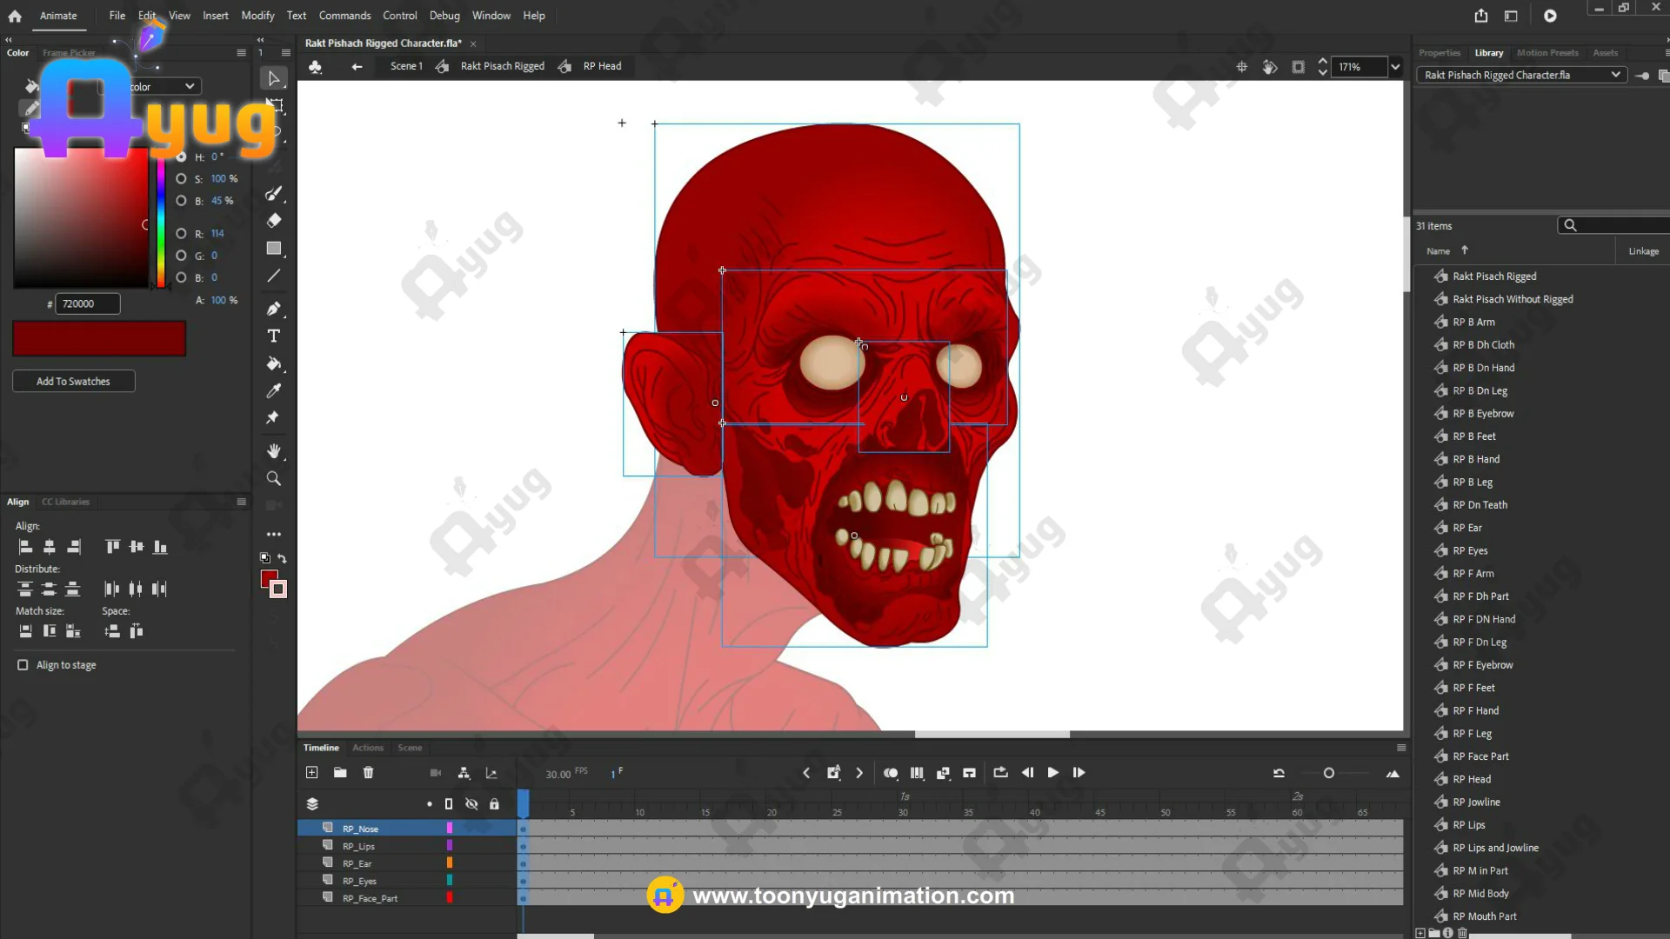Activate the Hand tool
This screenshot has width=1670, height=939.
click(273, 451)
